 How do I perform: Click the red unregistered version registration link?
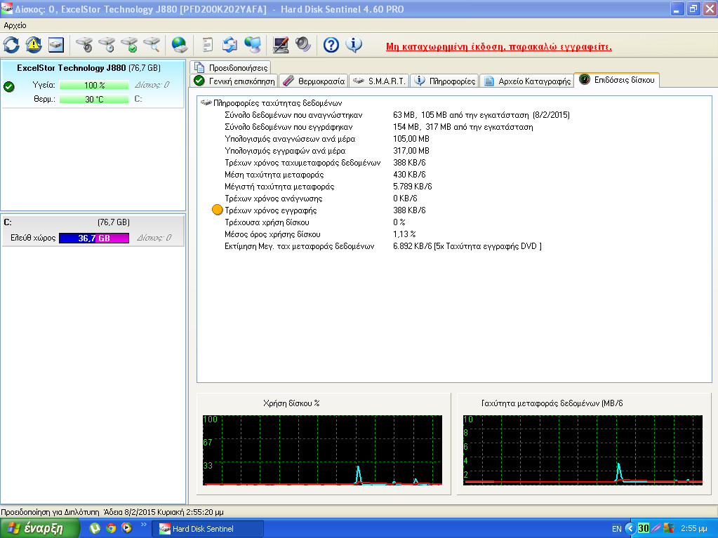(498, 46)
